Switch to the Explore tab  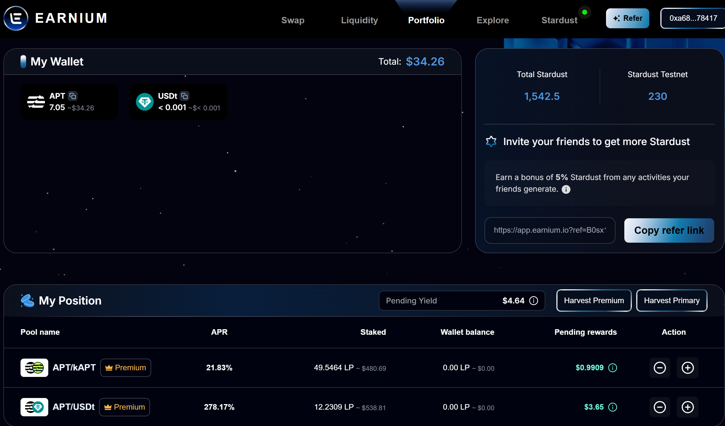tap(493, 20)
